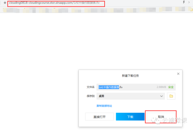193x130 pixels.
Task: Click the 文件名 label
Action: [90, 87]
